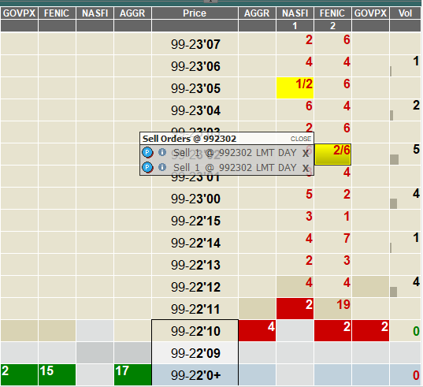Click the Price column header
This screenshot has height=387, width=423.
195,13
